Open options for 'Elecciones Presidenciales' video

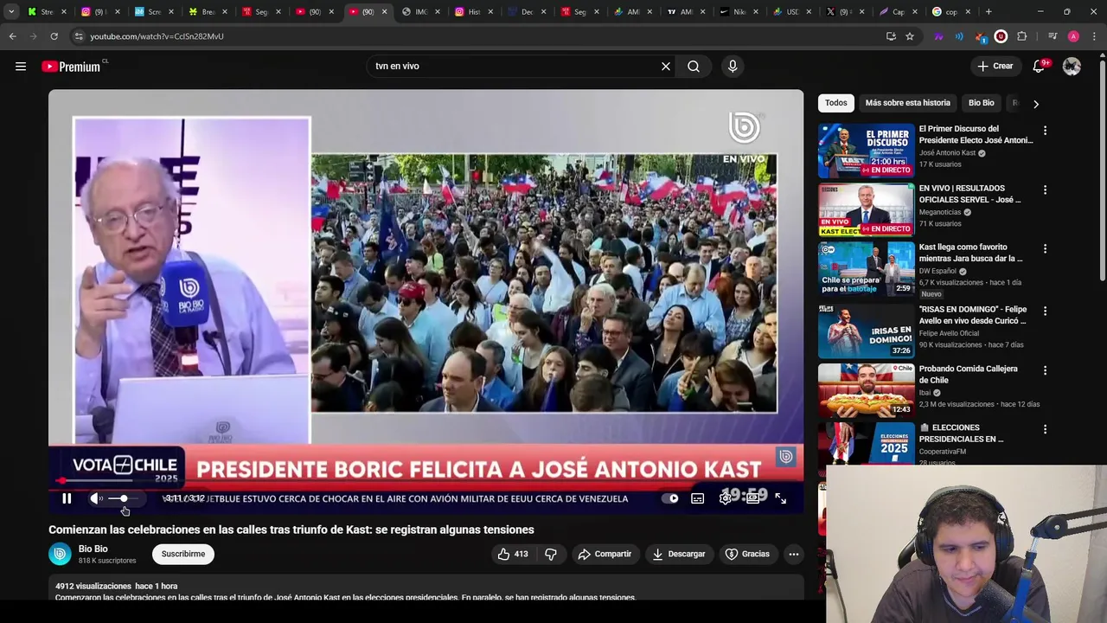(x=1045, y=429)
